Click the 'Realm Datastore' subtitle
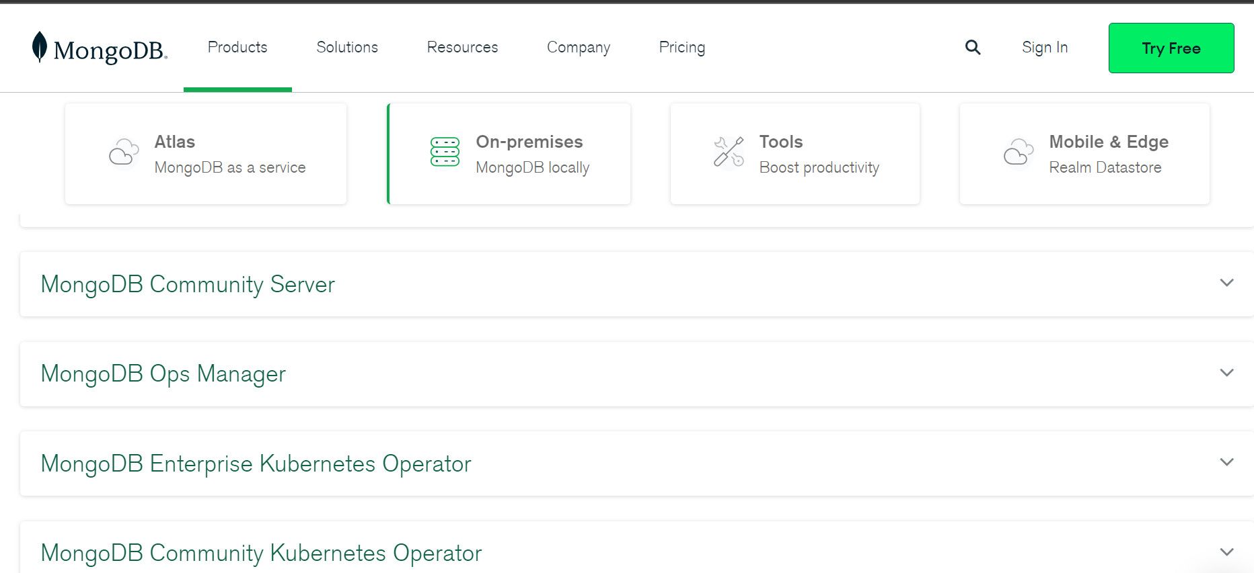The image size is (1254, 573). (x=1105, y=167)
